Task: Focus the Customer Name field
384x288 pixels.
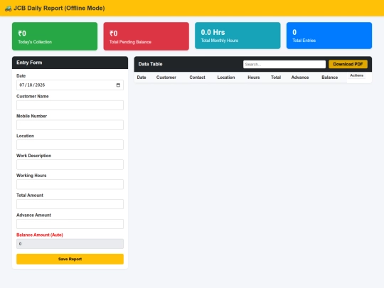Action: pos(70,105)
